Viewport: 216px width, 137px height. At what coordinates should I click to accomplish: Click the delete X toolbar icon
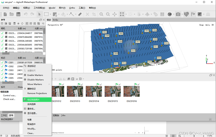[87, 14]
